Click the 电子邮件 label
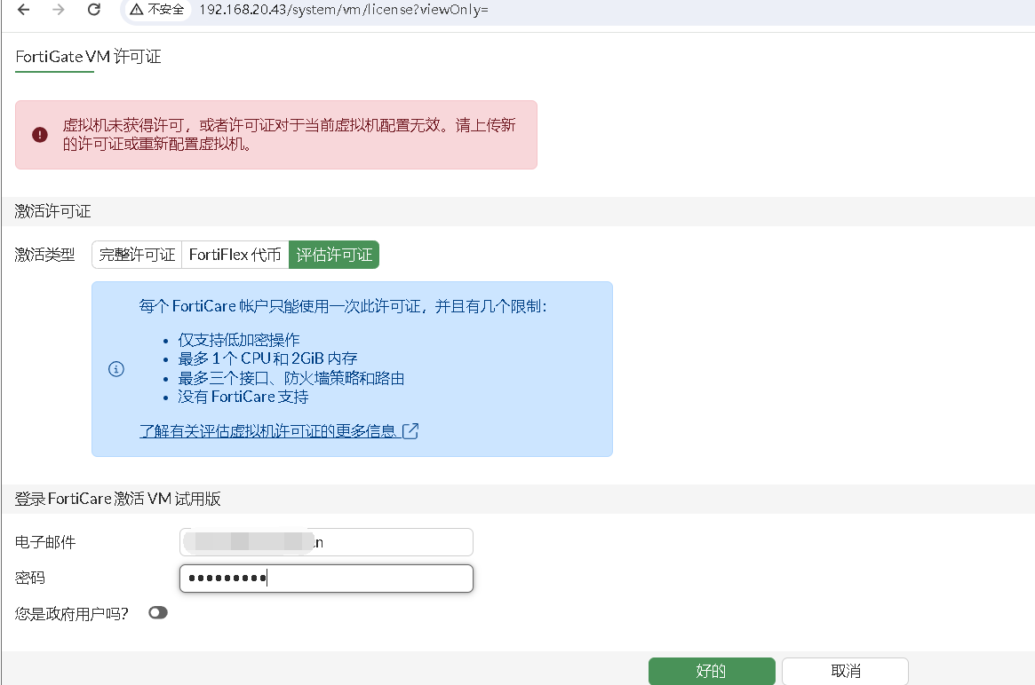 45,543
